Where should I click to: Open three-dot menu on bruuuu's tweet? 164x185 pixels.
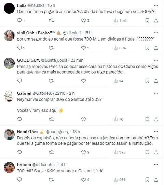tap(156, 165)
